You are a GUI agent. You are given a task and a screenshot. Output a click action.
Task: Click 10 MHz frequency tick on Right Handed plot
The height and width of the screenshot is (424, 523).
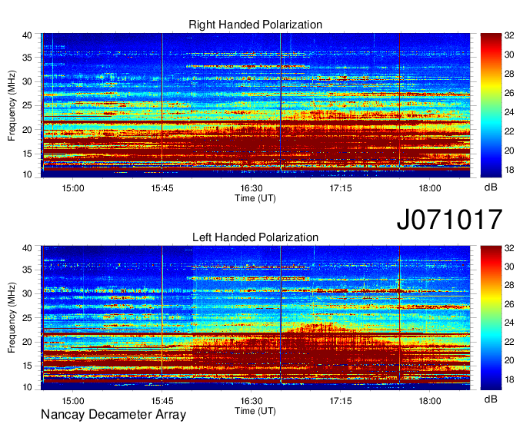coord(27,174)
